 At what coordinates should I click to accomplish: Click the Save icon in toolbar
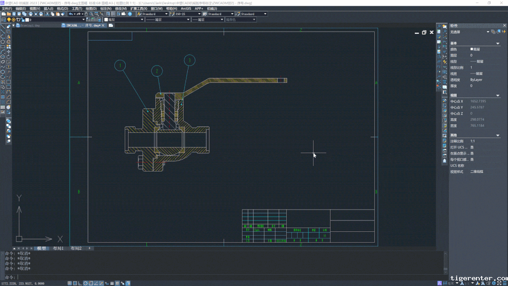[x=14, y=14]
